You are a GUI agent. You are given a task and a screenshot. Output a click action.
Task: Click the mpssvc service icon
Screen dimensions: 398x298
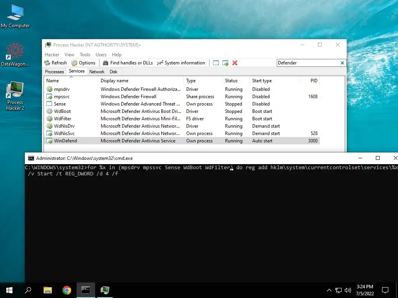point(49,97)
